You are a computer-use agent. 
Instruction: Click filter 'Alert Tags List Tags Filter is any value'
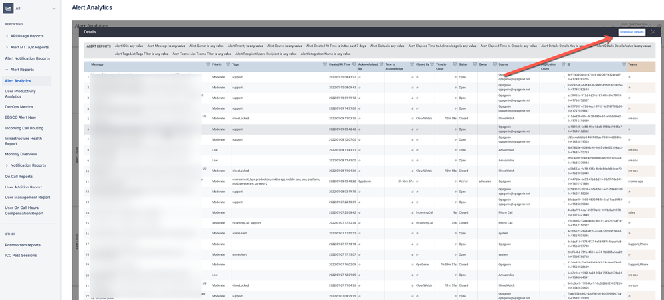(x=142, y=54)
